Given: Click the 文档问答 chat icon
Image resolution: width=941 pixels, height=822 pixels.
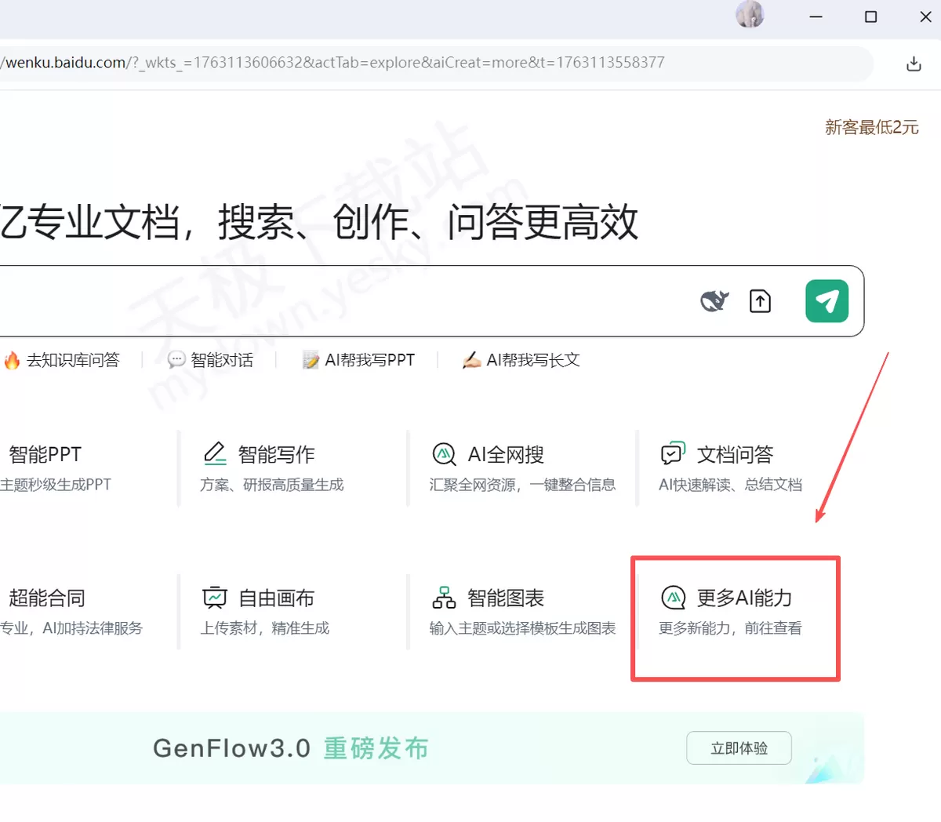Looking at the screenshot, I should tap(673, 453).
